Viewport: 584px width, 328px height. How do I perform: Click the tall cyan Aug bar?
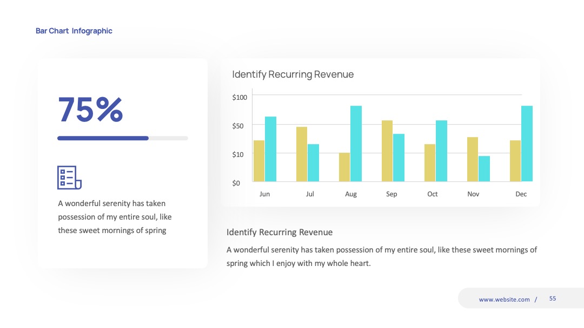(356, 143)
